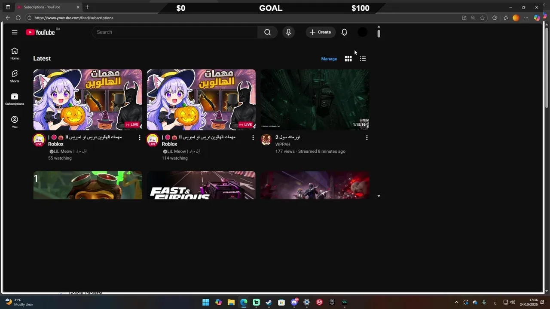
Task: Open the You section in sidebar
Action: click(x=15, y=122)
